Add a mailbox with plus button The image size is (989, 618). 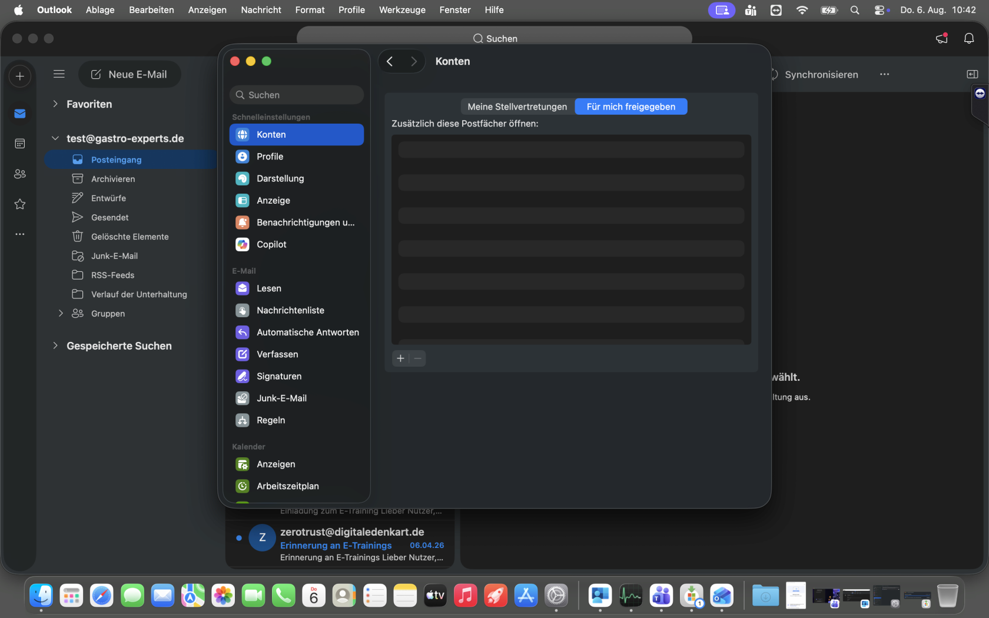pos(400,358)
